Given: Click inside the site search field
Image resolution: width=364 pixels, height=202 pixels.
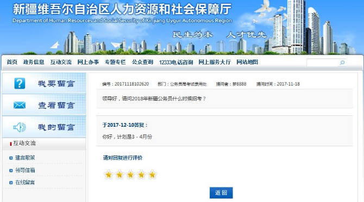Looking at the screenshot, I should pyautogui.click(x=323, y=62).
